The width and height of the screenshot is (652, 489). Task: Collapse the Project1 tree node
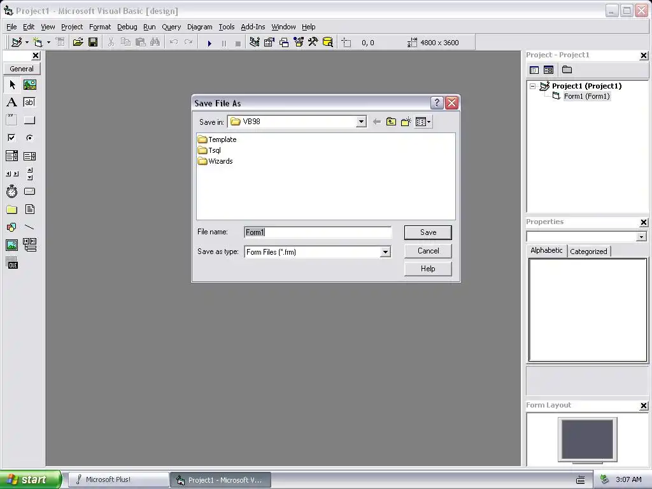click(533, 87)
